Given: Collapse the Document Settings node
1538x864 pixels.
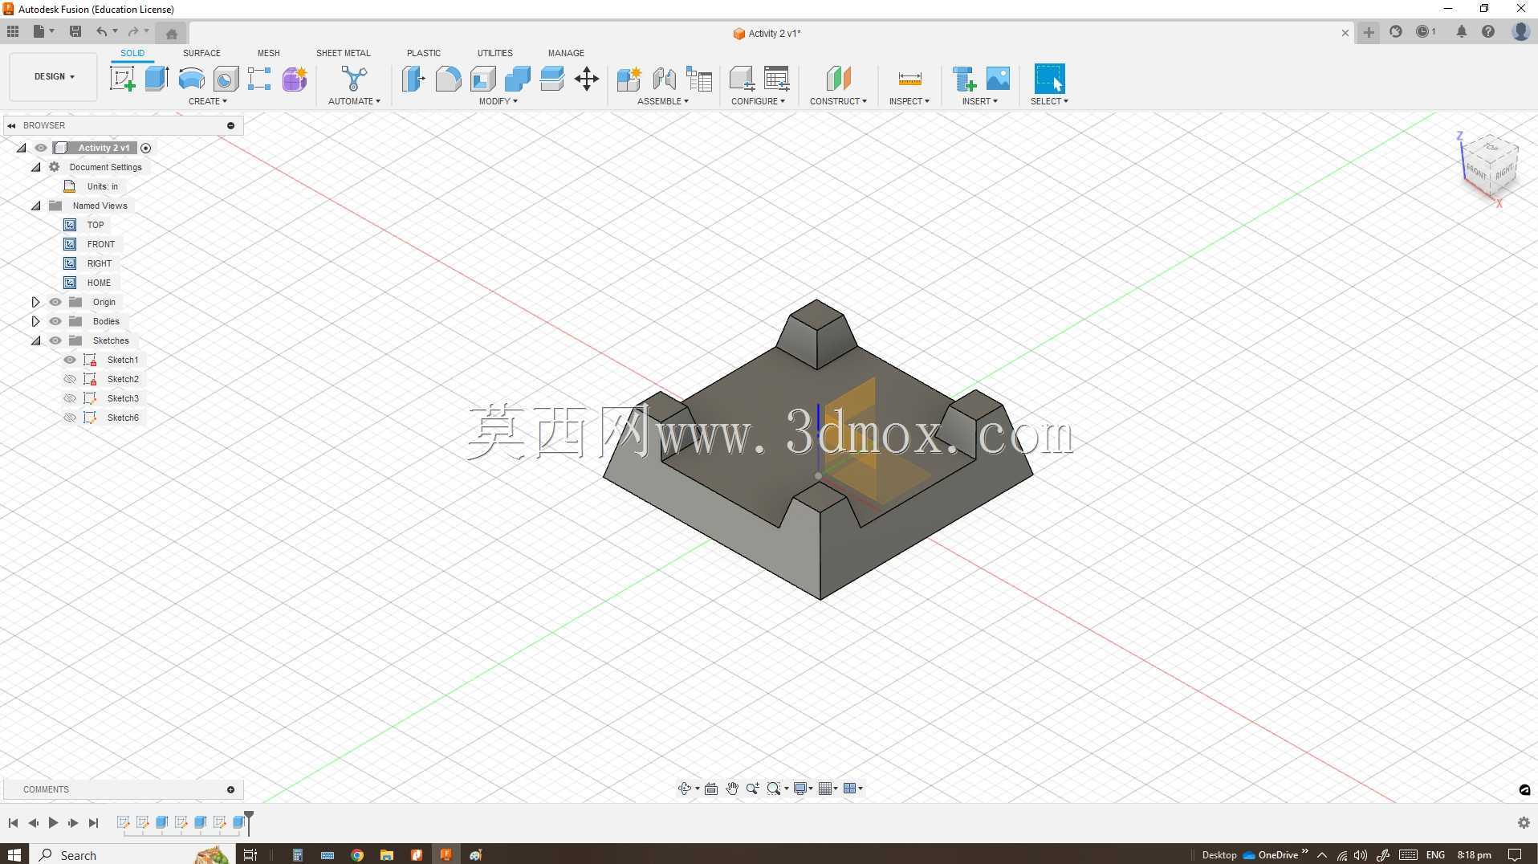Looking at the screenshot, I should point(36,167).
